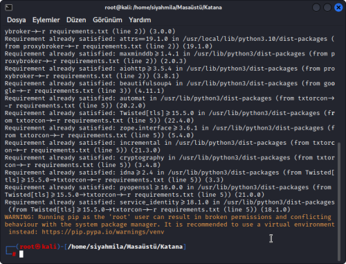
Task: Open the Görünüm menu
Action: click(x=107, y=20)
